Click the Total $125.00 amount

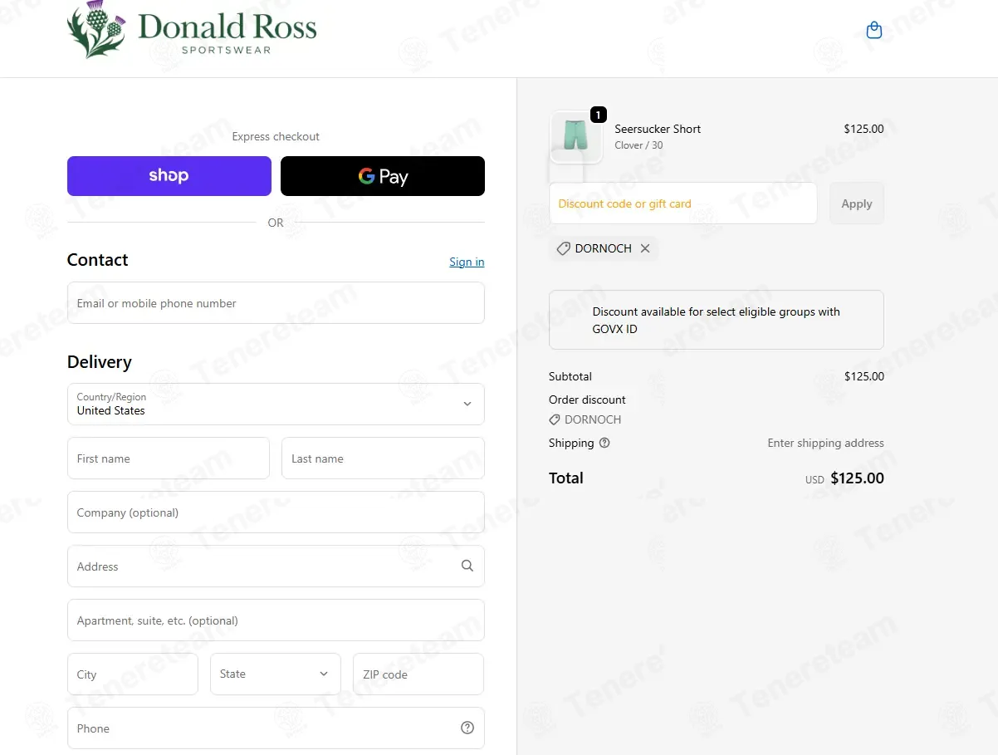pos(857,478)
